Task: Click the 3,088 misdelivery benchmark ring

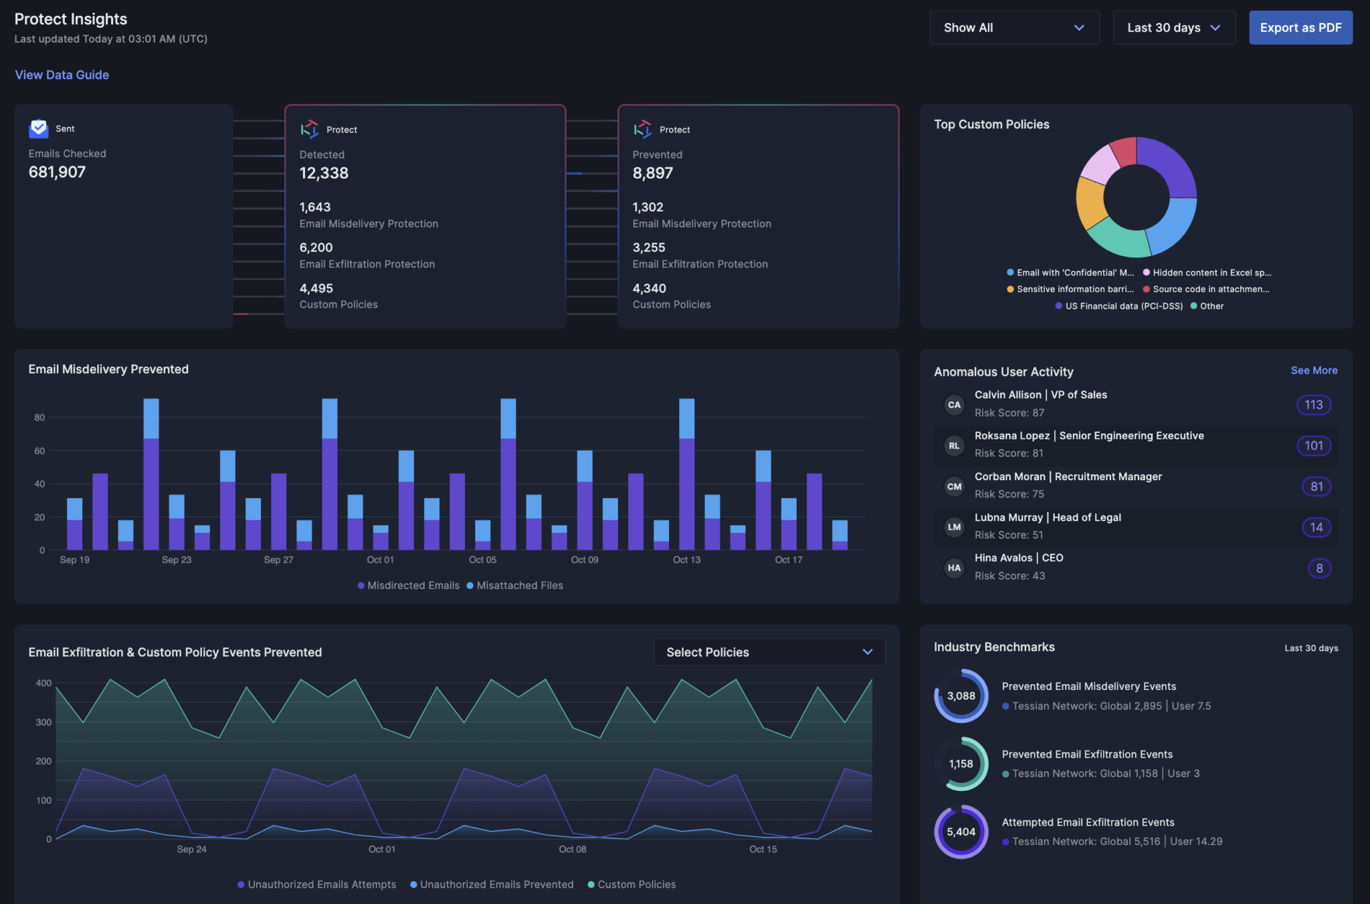Action: click(x=961, y=696)
